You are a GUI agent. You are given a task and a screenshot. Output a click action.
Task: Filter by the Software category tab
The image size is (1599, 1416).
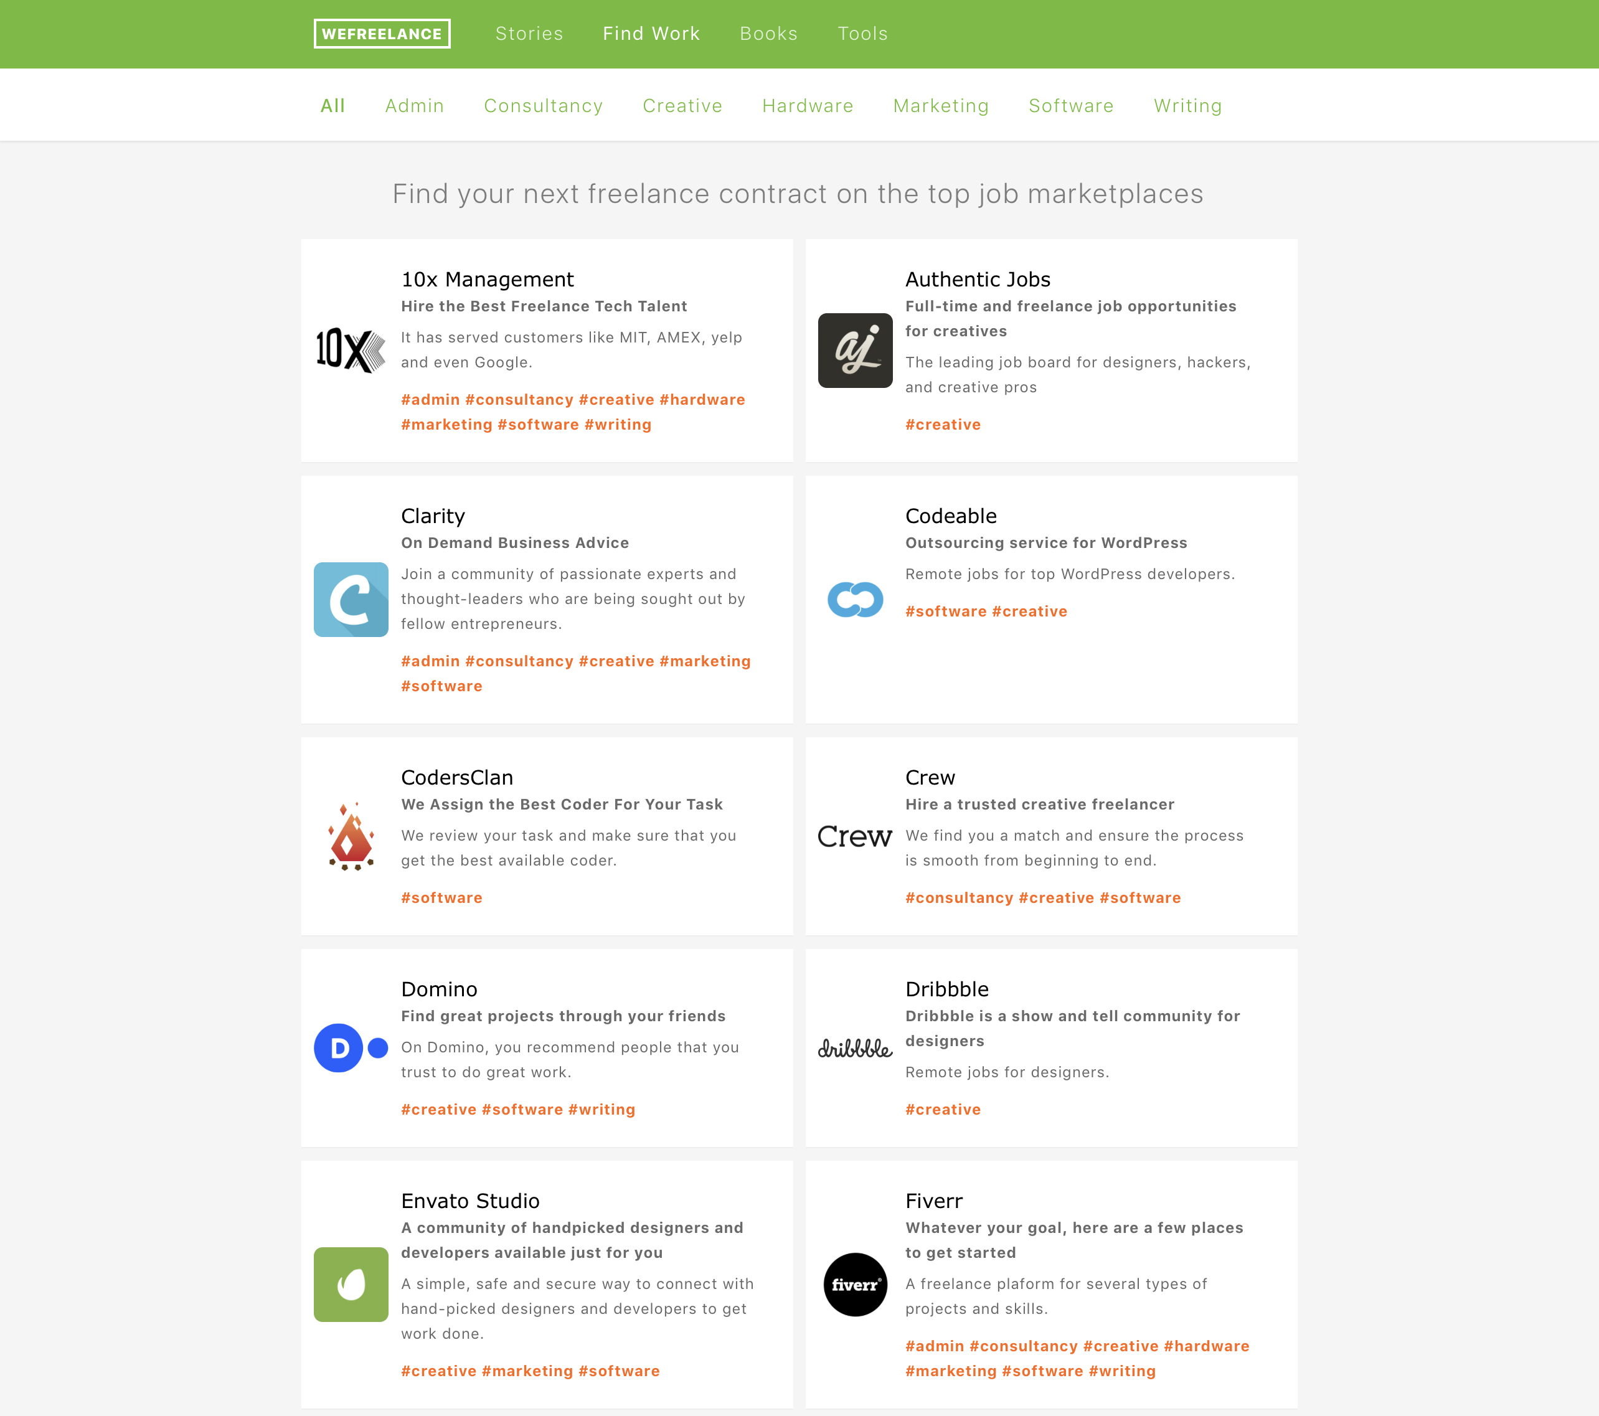pyautogui.click(x=1070, y=106)
